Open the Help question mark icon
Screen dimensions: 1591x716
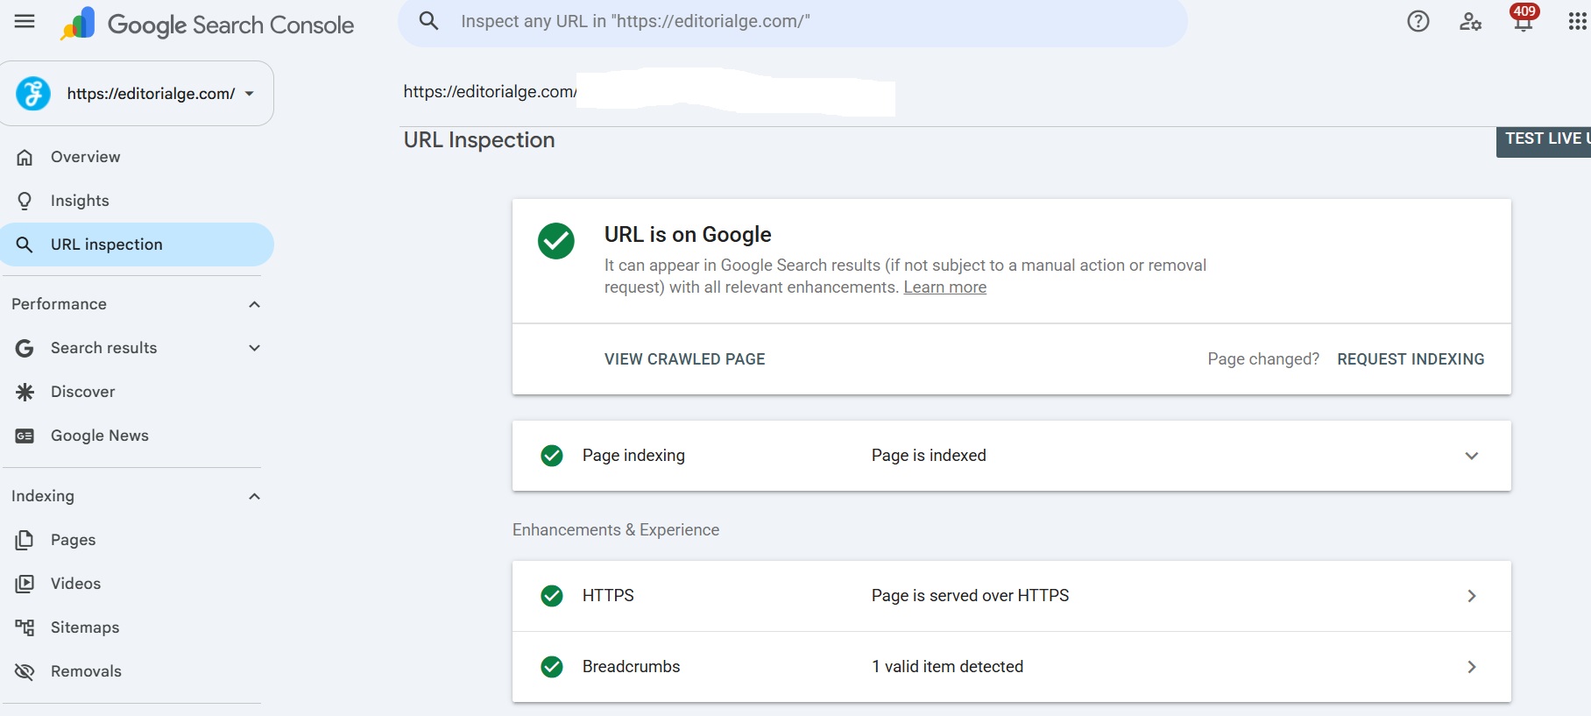point(1418,21)
